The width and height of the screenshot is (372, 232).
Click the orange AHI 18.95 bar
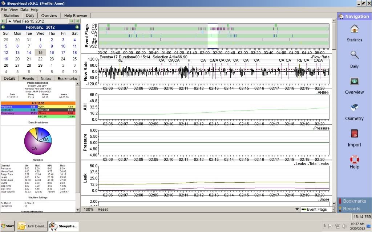click(x=38, y=103)
